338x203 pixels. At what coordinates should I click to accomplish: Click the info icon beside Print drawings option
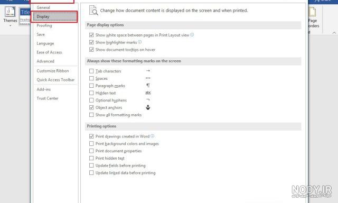coord(153,136)
